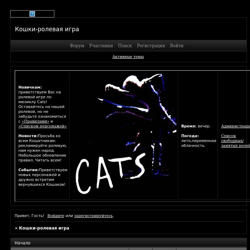Click the Начало category header
This screenshot has height=250, width=250.
[x=23, y=243]
